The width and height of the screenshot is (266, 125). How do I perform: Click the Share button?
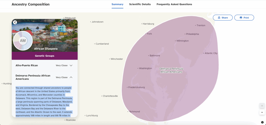tap(223, 18)
